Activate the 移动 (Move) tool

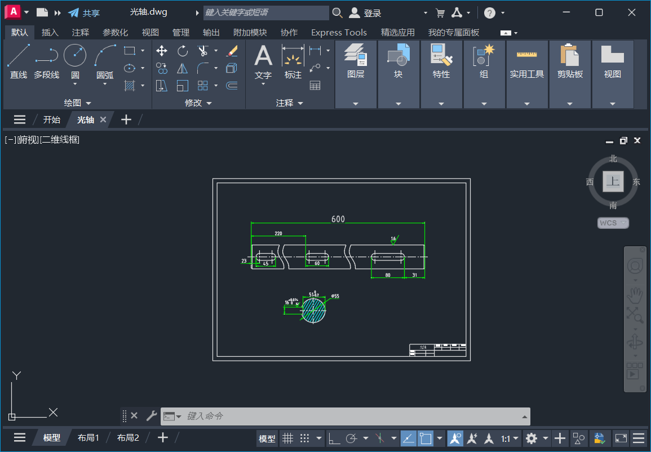161,51
